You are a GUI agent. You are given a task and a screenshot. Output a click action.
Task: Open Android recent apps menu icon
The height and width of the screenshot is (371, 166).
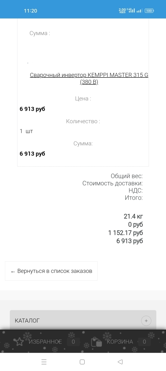pos(44,362)
